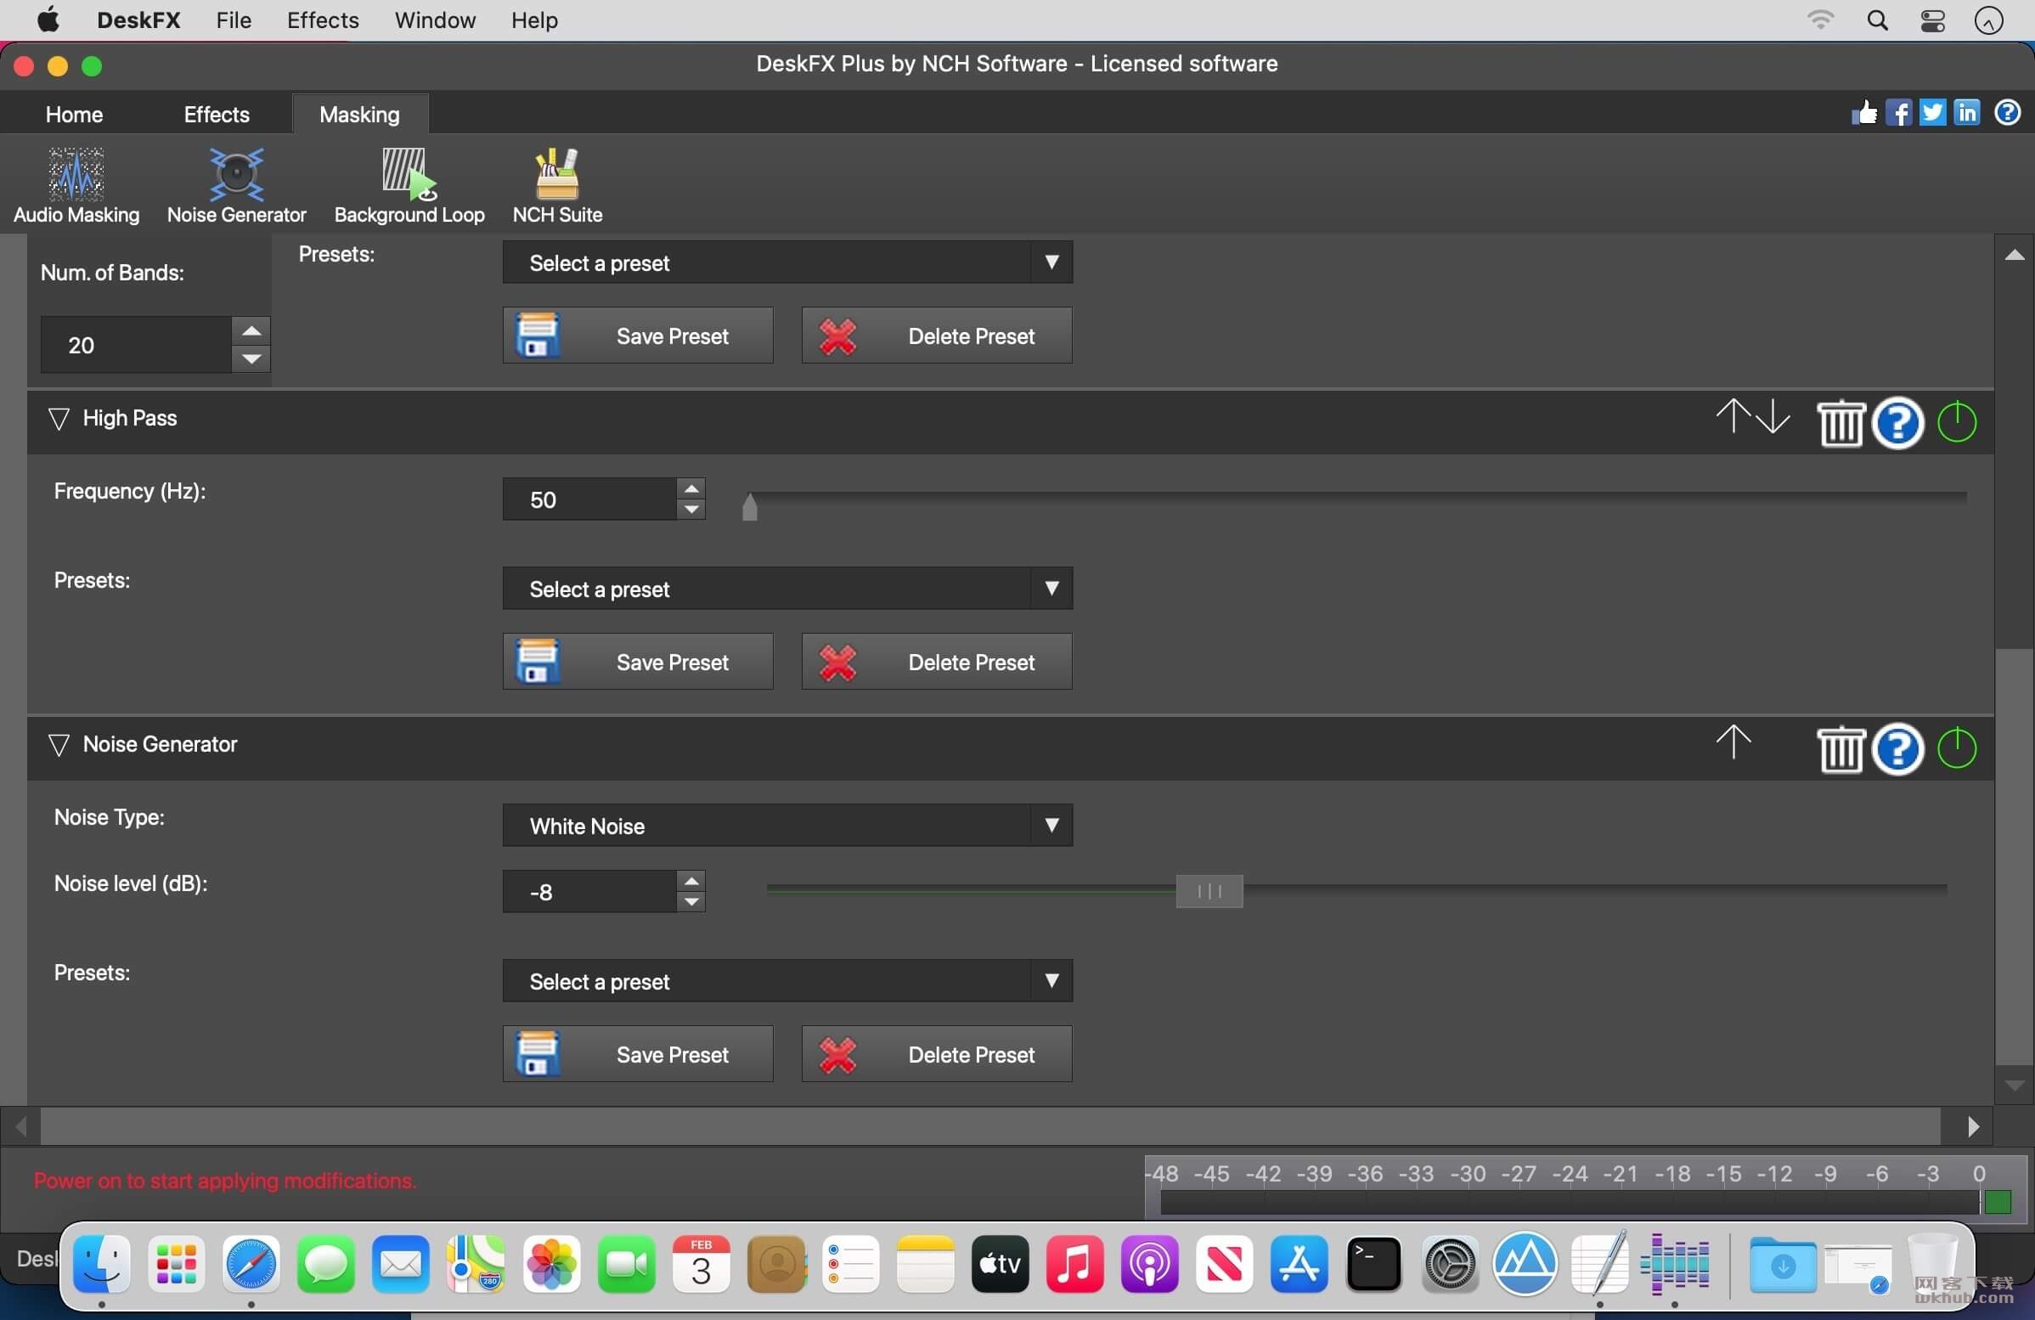Collapse the High Pass section
The image size is (2035, 1320).
(58, 419)
